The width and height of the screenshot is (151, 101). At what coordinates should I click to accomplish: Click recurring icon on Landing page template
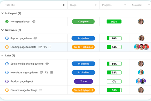pos(45,47)
